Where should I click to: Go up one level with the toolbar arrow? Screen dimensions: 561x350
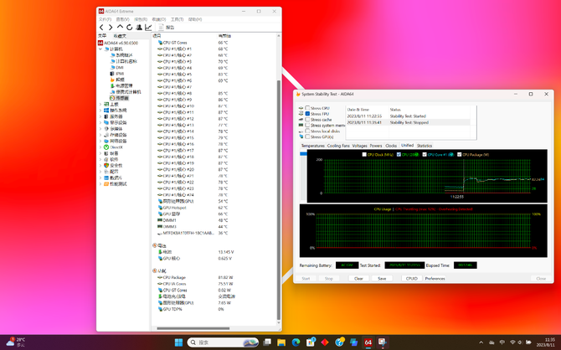[120, 27]
